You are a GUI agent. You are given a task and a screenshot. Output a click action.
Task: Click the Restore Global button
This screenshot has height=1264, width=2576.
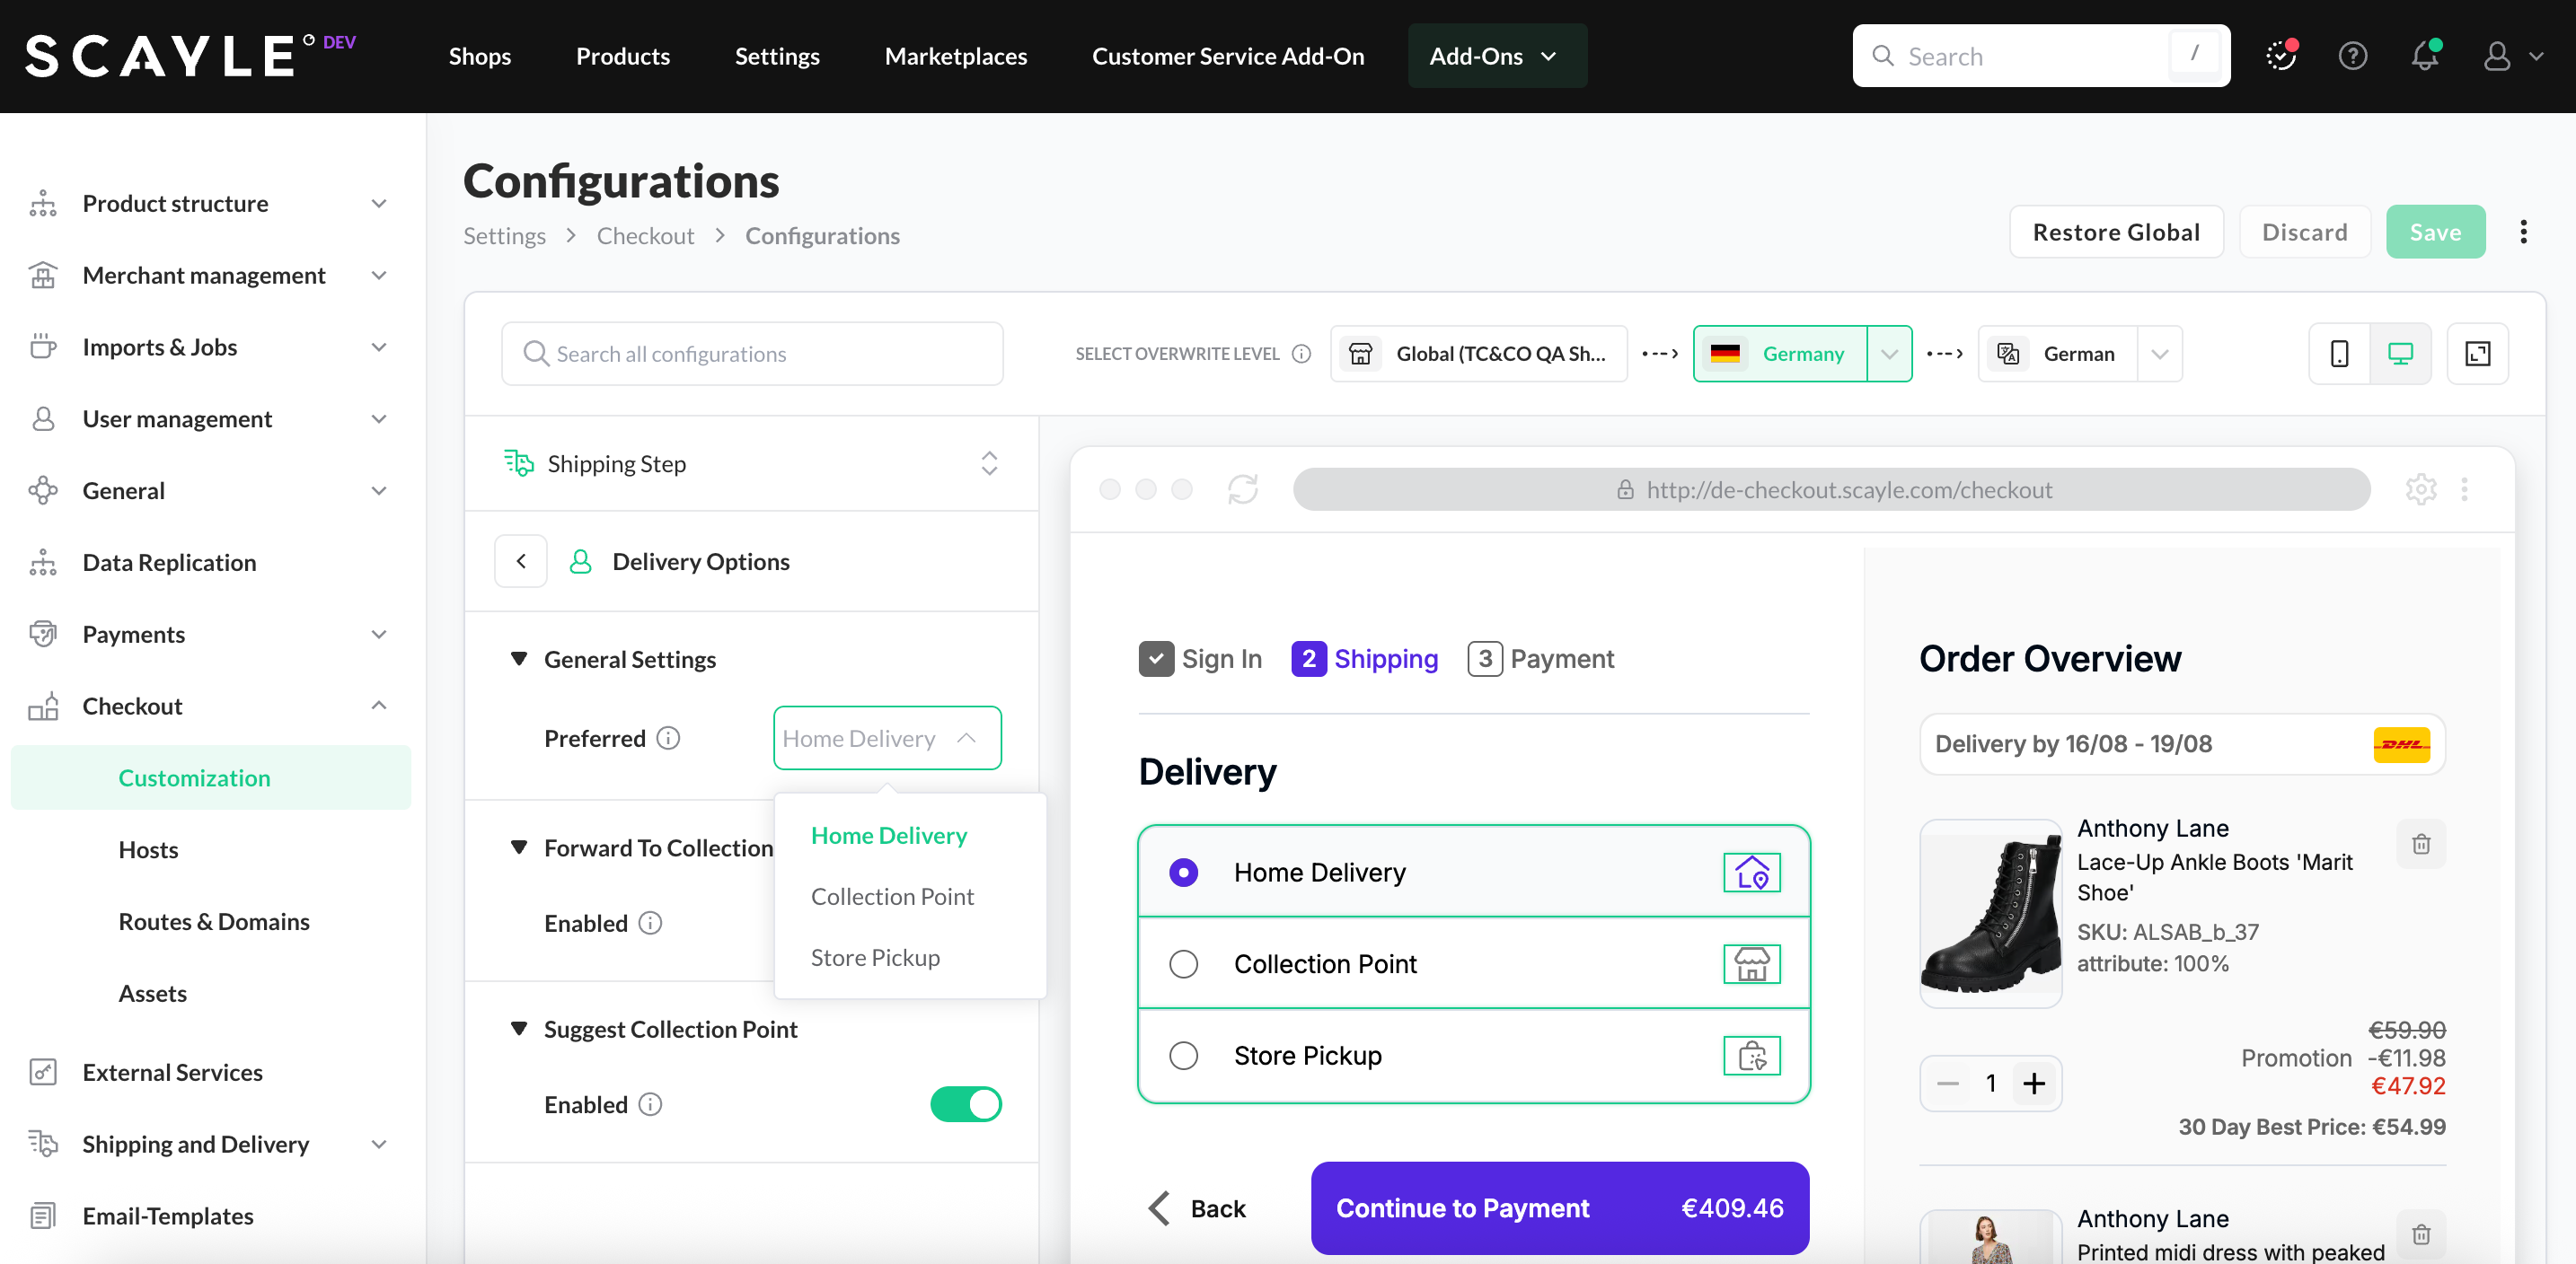[2115, 232]
